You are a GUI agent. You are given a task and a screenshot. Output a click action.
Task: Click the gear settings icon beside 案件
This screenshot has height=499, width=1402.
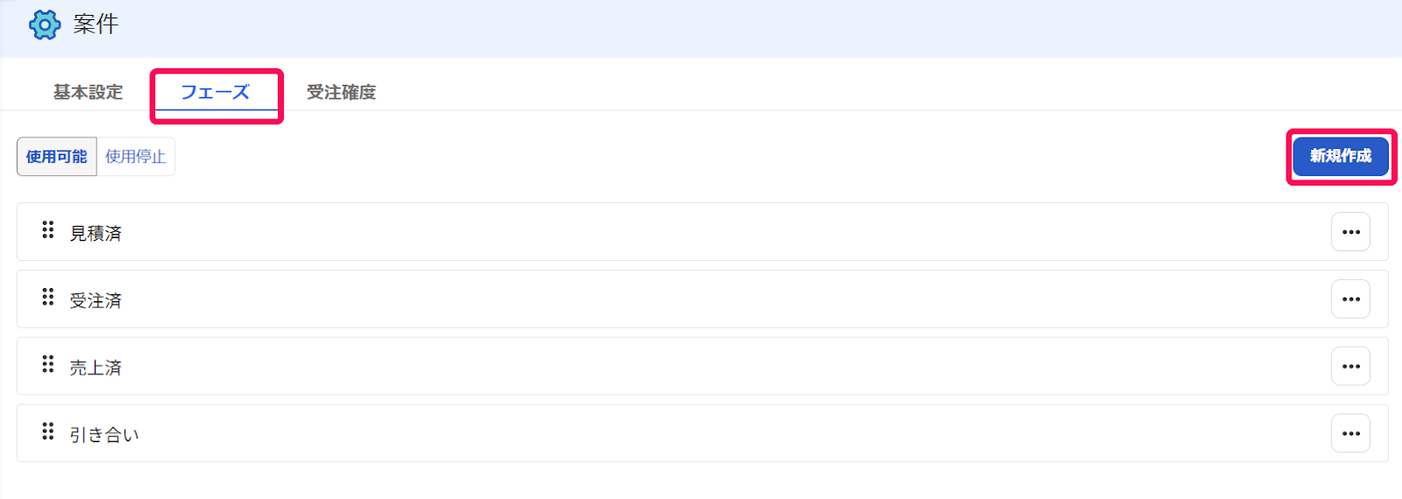click(x=45, y=25)
